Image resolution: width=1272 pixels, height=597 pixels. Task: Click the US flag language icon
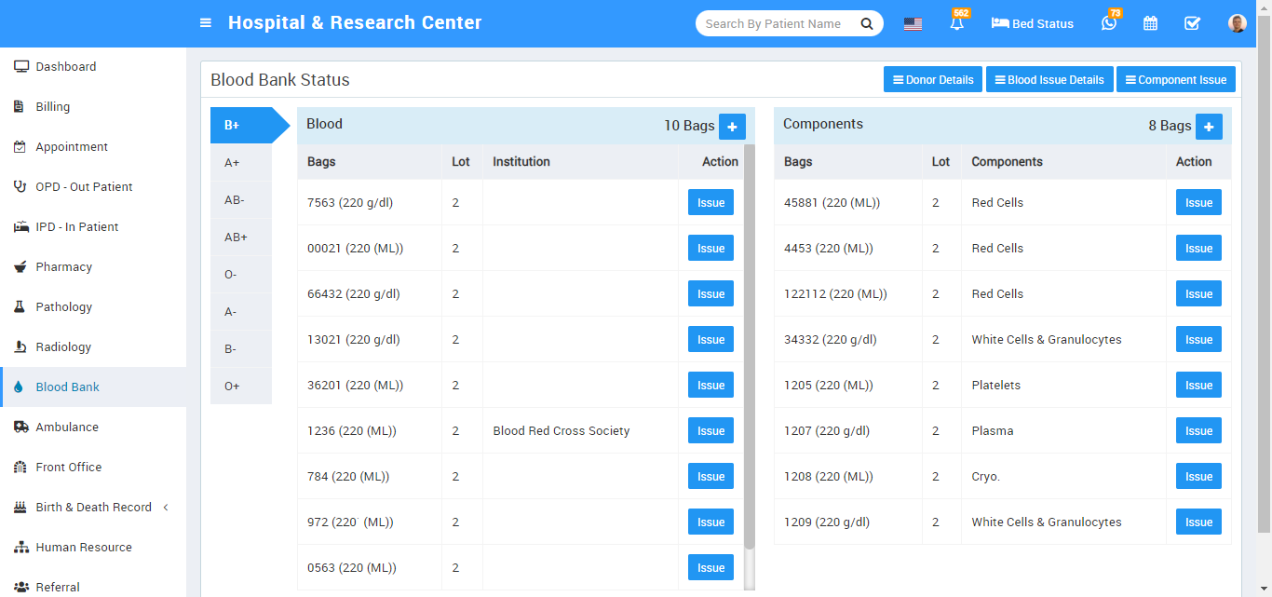(x=913, y=24)
